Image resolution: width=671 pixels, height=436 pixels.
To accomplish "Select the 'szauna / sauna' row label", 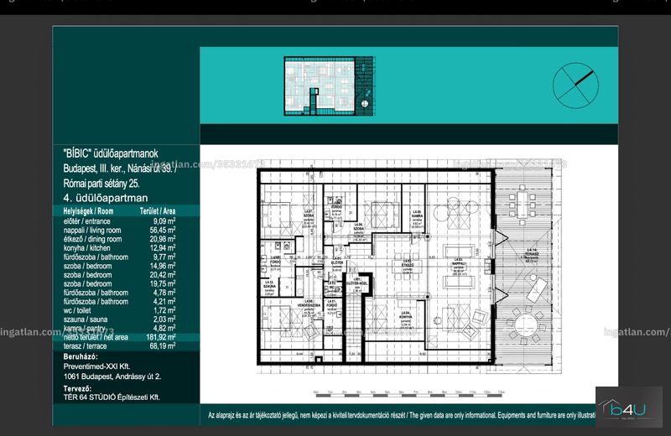I will (86, 319).
